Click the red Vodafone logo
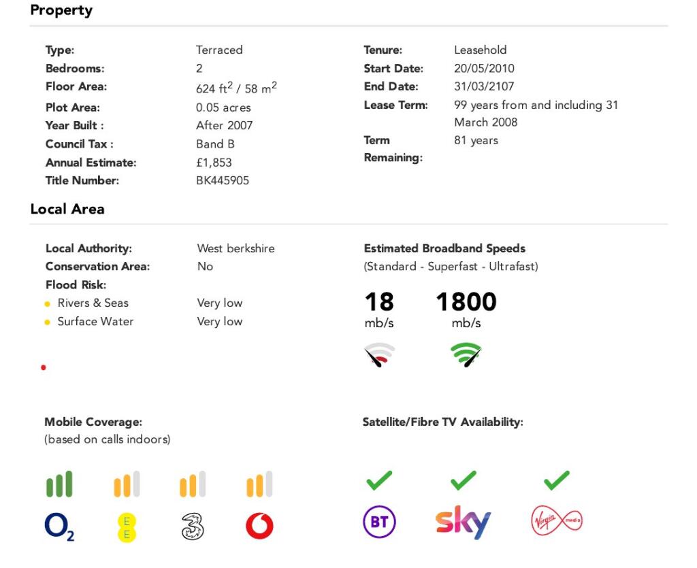This screenshot has height=568, width=697. coord(259,526)
